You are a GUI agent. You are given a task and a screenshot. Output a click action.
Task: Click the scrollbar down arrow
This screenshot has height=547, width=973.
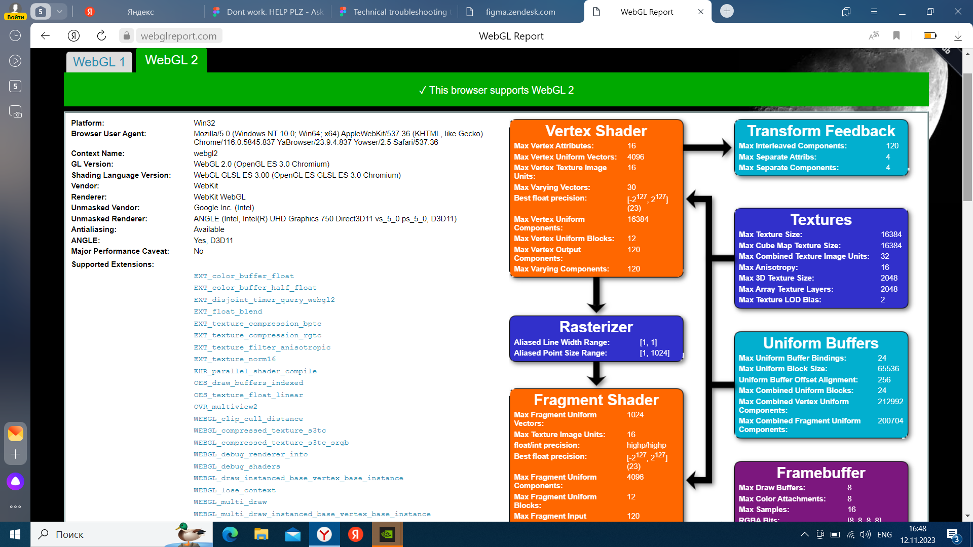(x=967, y=516)
